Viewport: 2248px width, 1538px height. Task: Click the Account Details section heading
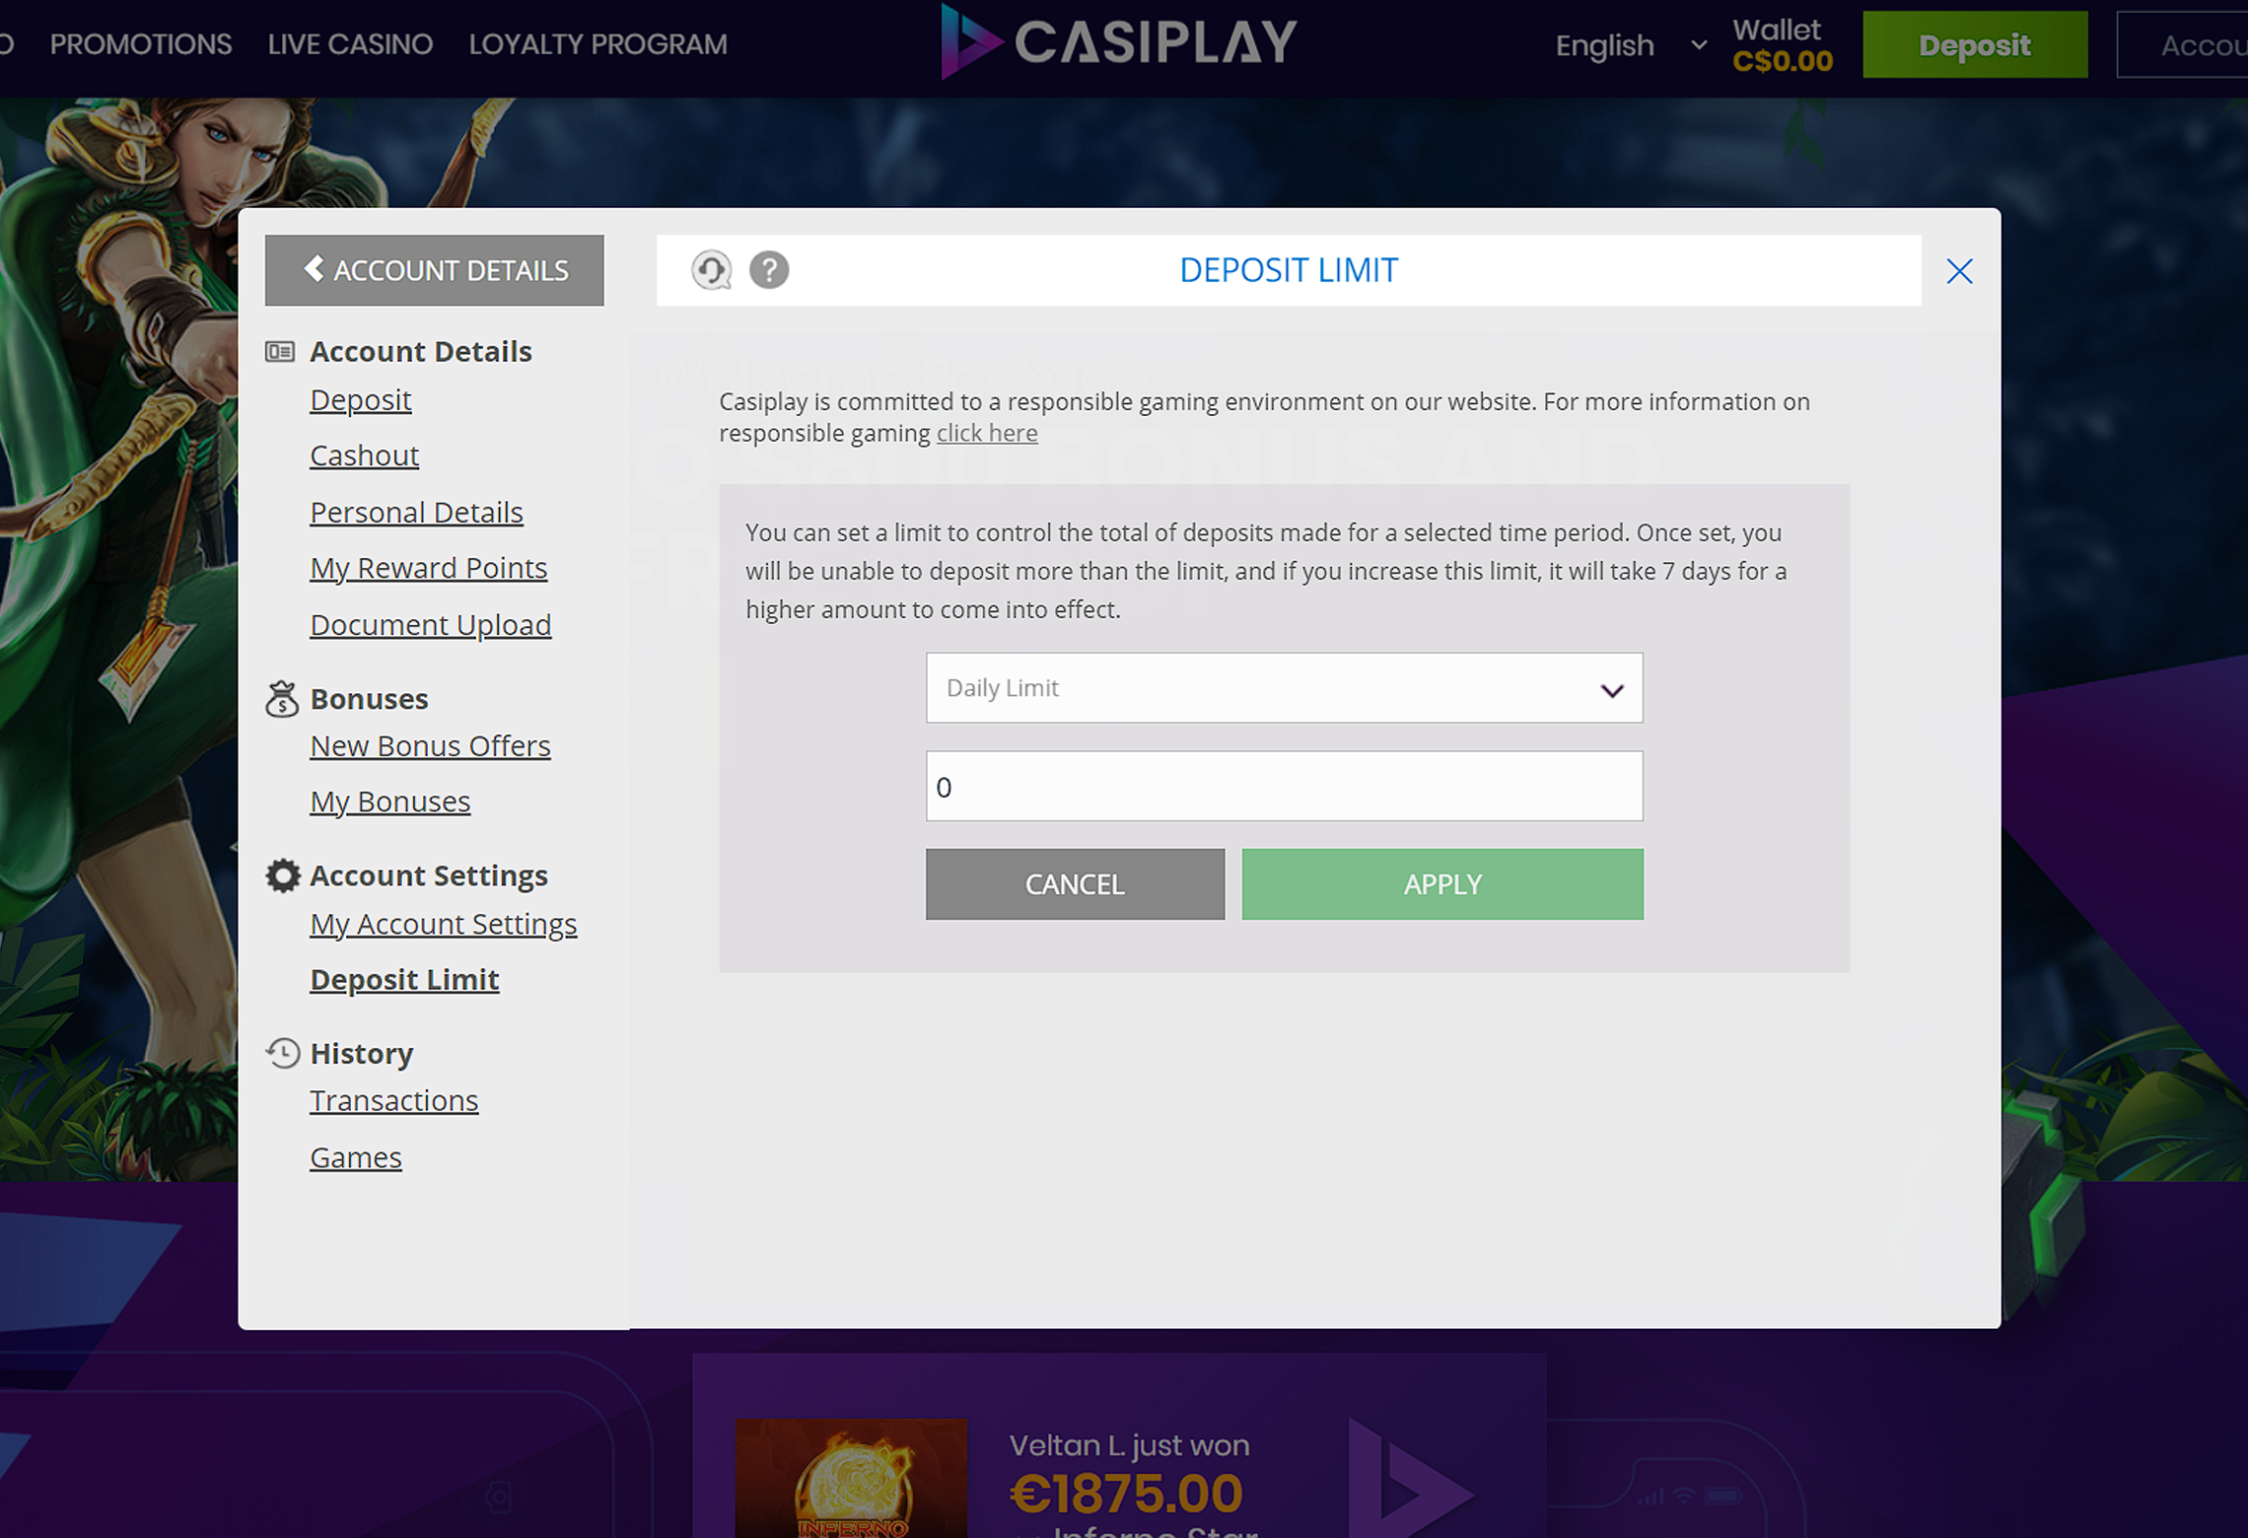(x=421, y=351)
